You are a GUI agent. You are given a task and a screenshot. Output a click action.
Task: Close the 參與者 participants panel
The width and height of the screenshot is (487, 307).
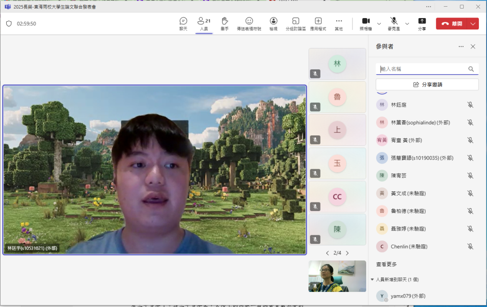(x=473, y=47)
